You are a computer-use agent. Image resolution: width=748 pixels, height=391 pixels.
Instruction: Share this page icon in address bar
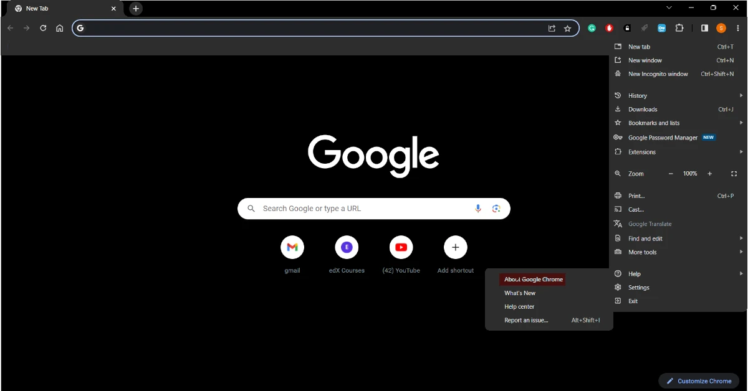click(x=552, y=28)
